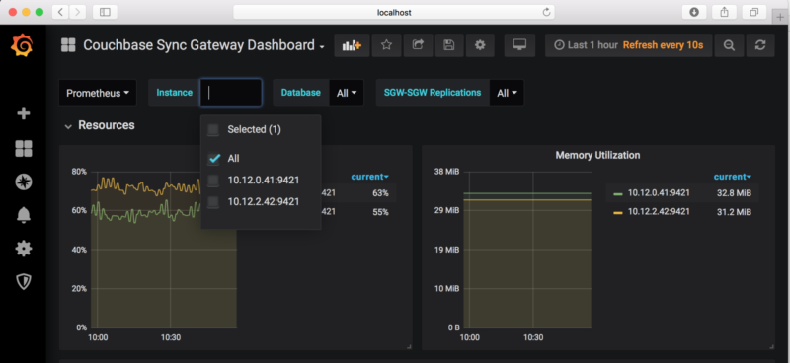This screenshot has height=363, width=790.
Task: Save the dashboard with floppy disk icon
Action: point(449,45)
